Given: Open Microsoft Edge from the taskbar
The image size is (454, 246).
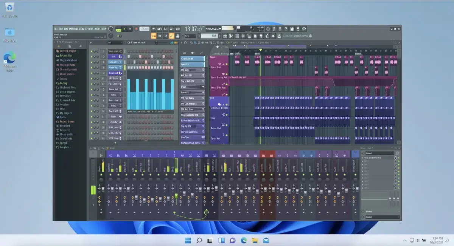Looking at the screenshot, I should (x=244, y=240).
